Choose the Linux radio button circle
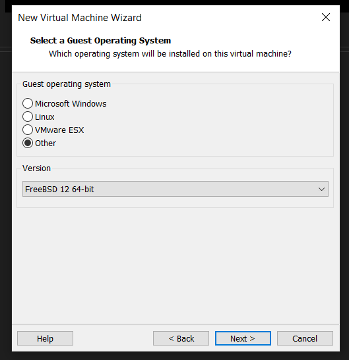Image resolution: width=349 pixels, height=360 pixels. tap(28, 116)
